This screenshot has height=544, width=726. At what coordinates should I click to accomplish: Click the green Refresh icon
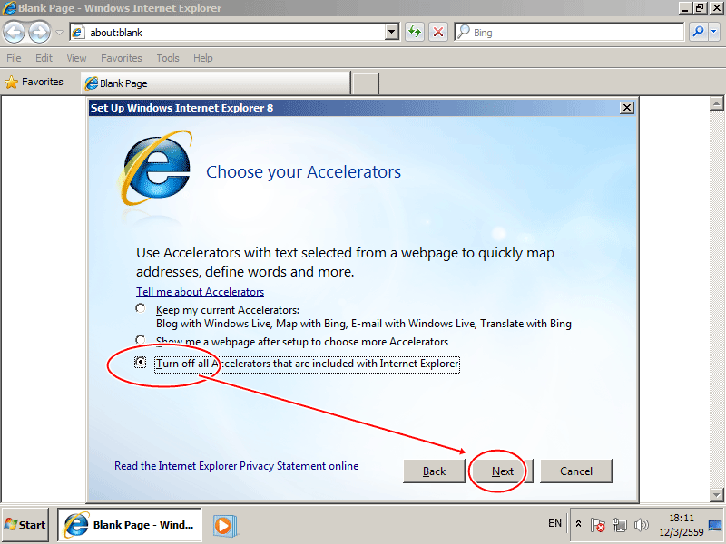pos(415,32)
